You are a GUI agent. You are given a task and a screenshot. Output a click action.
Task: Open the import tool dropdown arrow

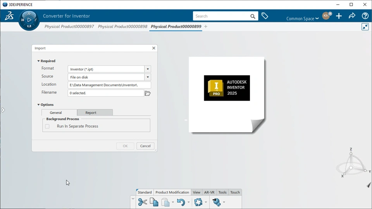(x=224, y=202)
